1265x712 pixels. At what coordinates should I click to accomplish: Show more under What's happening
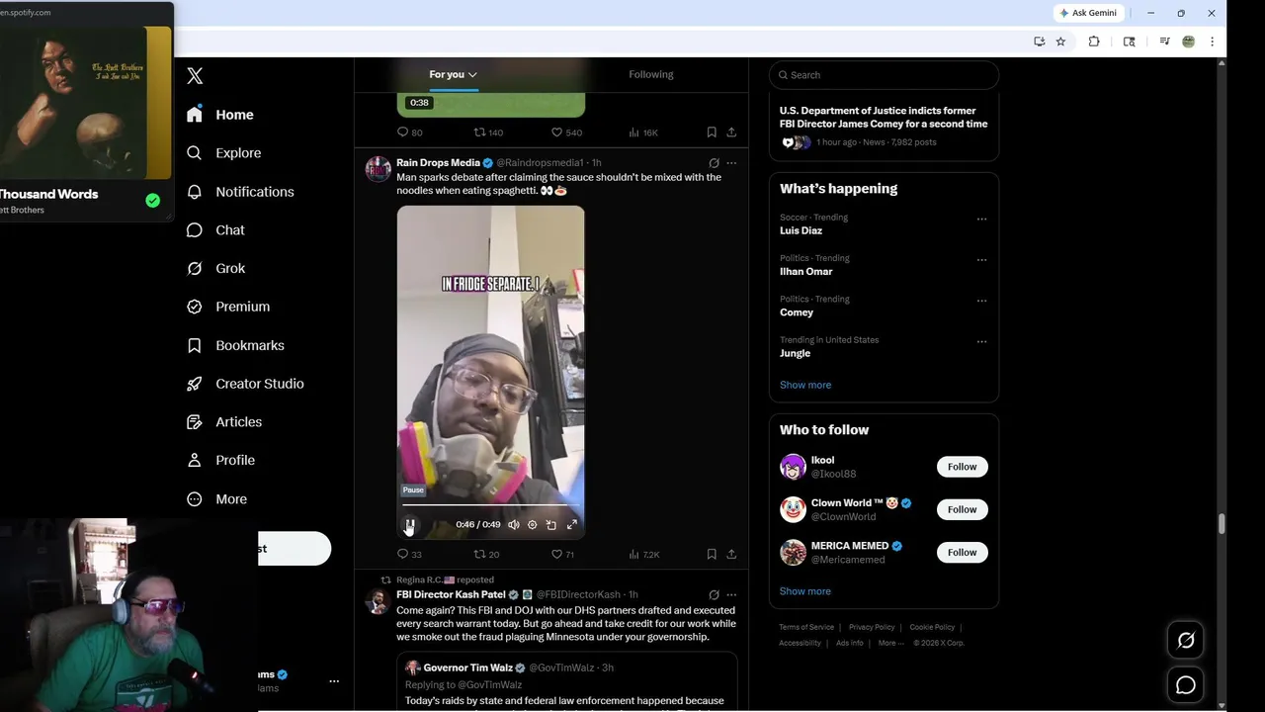[805, 385]
